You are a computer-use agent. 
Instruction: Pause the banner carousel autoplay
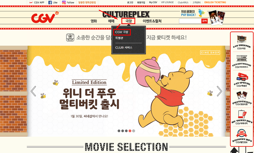[x=134, y=131]
